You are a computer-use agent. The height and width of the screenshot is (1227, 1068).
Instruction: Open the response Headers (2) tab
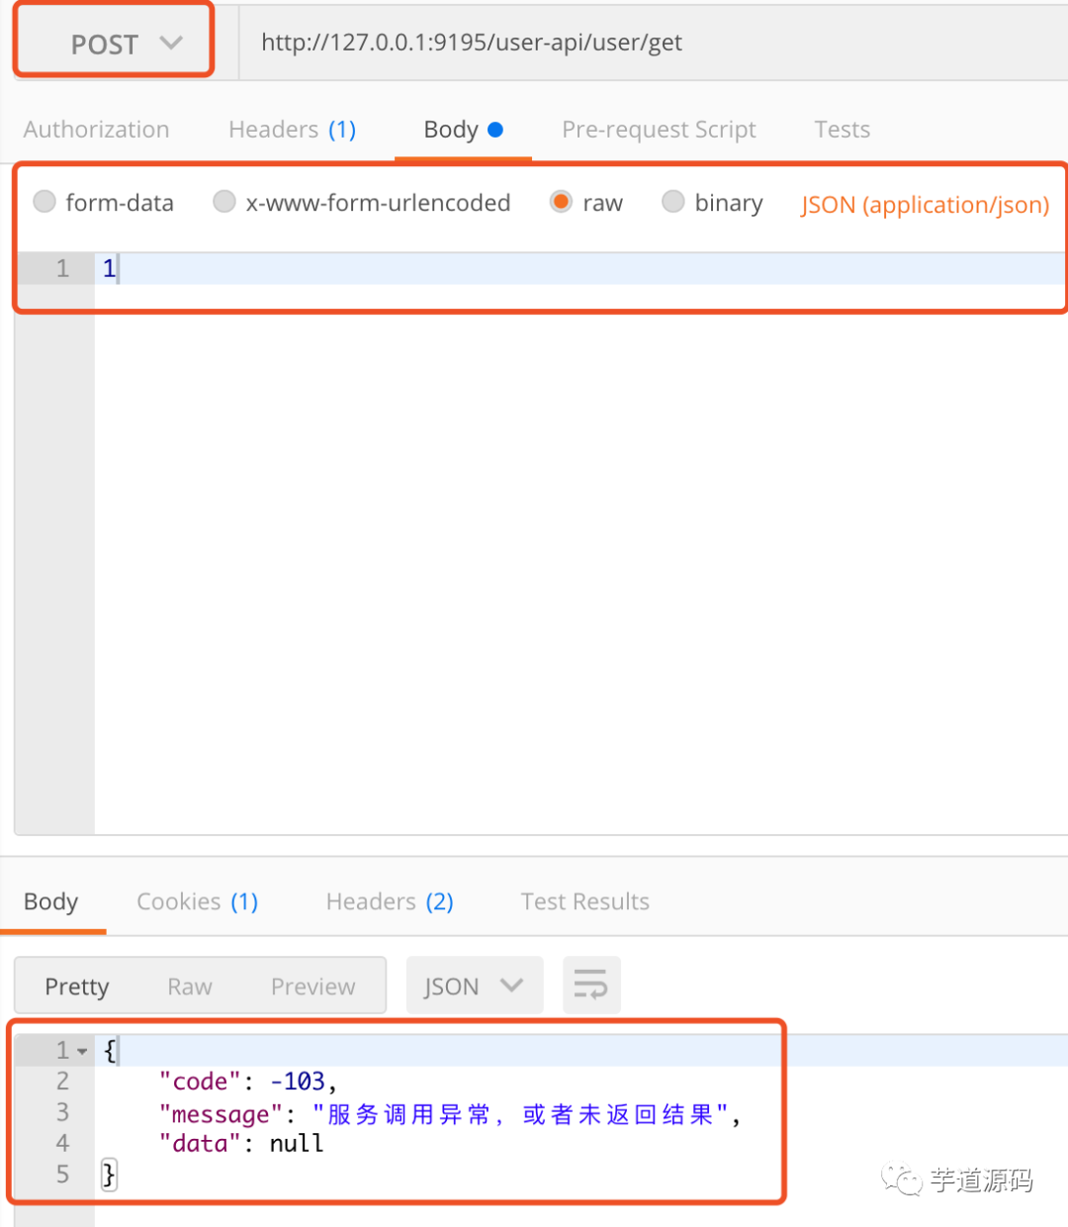390,901
